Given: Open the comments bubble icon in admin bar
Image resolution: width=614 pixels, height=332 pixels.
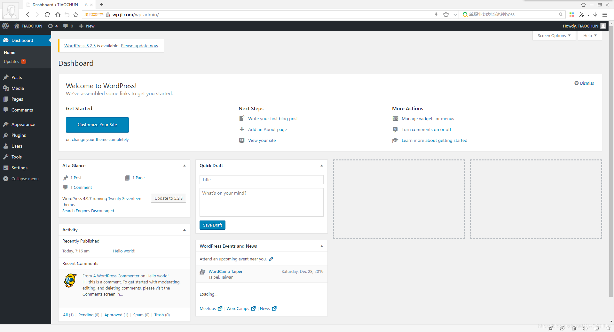Looking at the screenshot, I should click(x=68, y=26).
